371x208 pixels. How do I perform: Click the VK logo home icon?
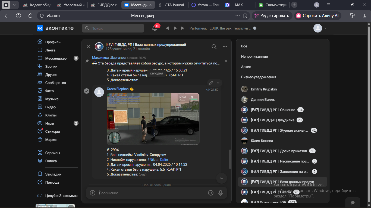point(40,28)
